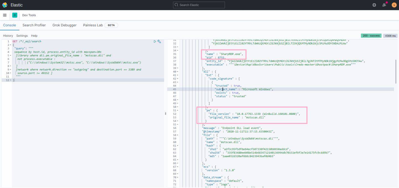Click the Elastic logo icon
This screenshot has width=399, height=188.
[x=5, y=5]
